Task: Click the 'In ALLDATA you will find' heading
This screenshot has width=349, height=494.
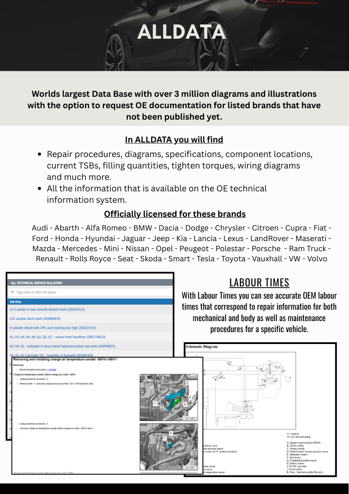Action: click(x=174, y=139)
